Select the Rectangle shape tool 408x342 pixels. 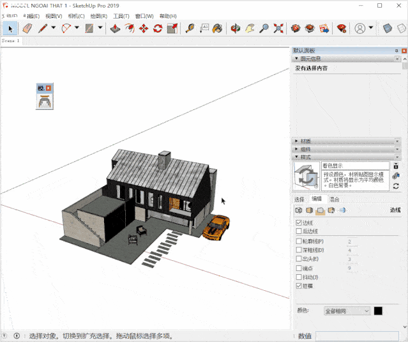[89, 28]
